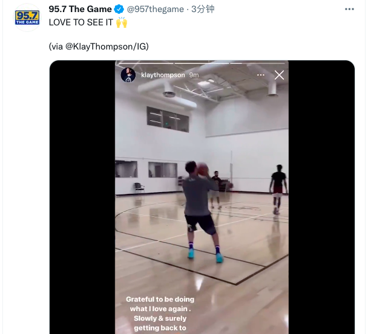Click the LOVE TO SEE IT text

[81, 22]
